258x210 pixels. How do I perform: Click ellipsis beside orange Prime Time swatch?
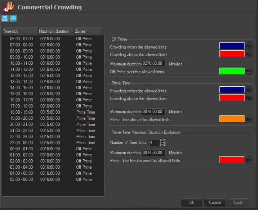tap(249, 119)
